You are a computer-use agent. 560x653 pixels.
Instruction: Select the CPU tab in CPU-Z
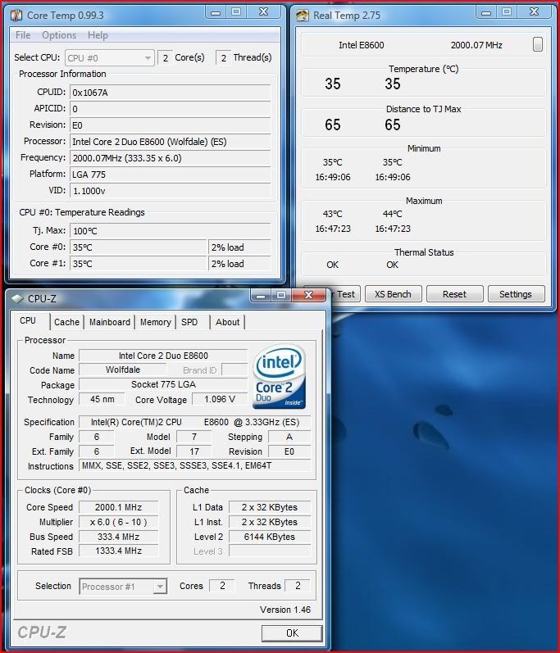click(x=28, y=320)
